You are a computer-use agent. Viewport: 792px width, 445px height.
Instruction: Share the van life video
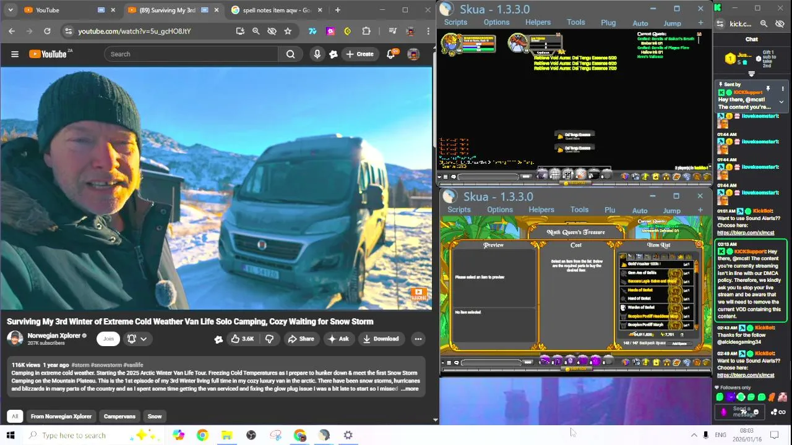click(x=301, y=339)
